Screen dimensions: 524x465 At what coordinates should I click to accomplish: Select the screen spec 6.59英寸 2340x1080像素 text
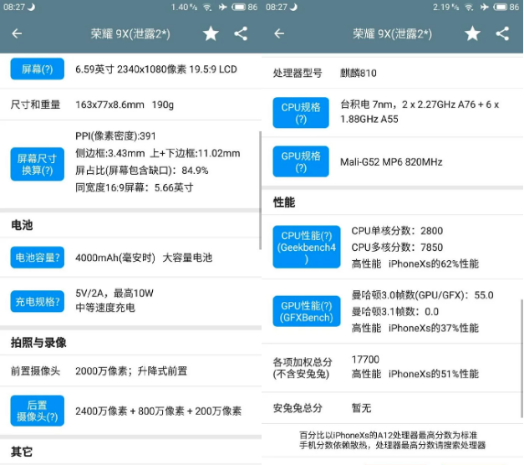point(156,69)
